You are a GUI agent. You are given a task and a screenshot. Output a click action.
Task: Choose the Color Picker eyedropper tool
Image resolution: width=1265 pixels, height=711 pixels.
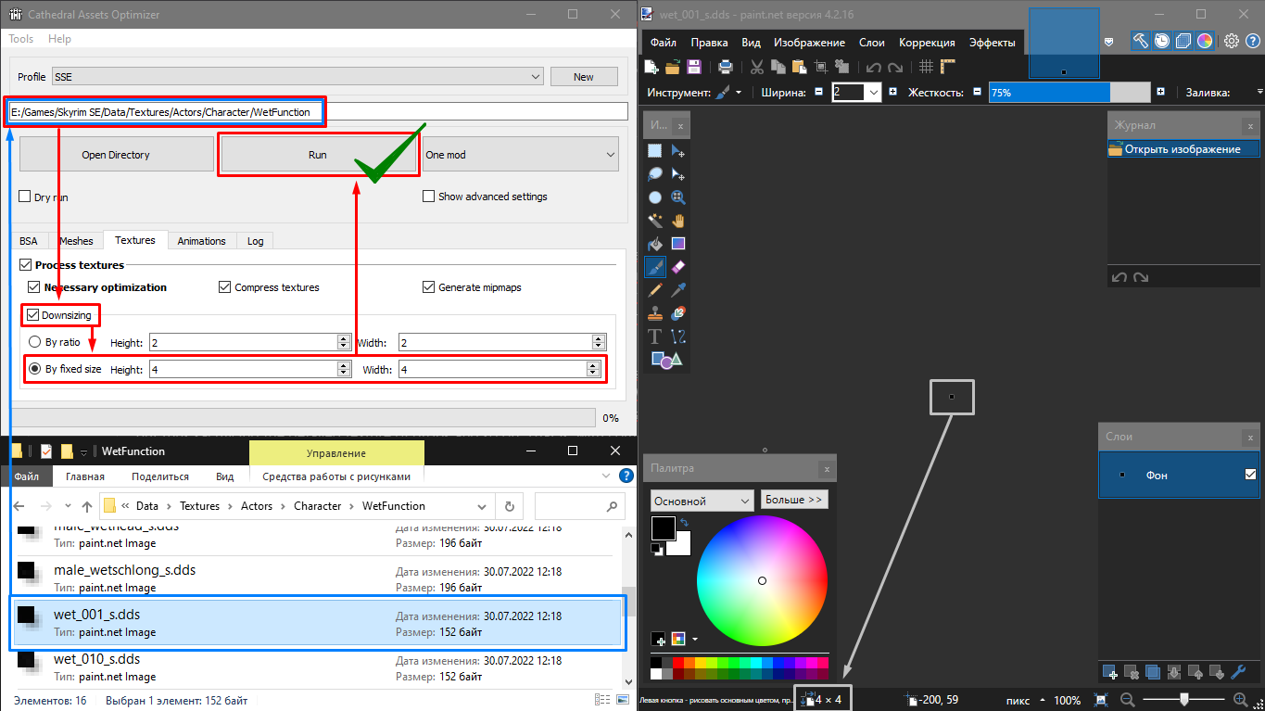[677, 290]
